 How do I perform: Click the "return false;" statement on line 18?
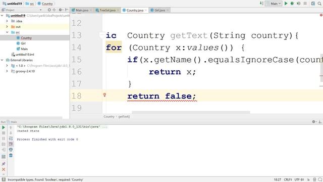coord(161,96)
